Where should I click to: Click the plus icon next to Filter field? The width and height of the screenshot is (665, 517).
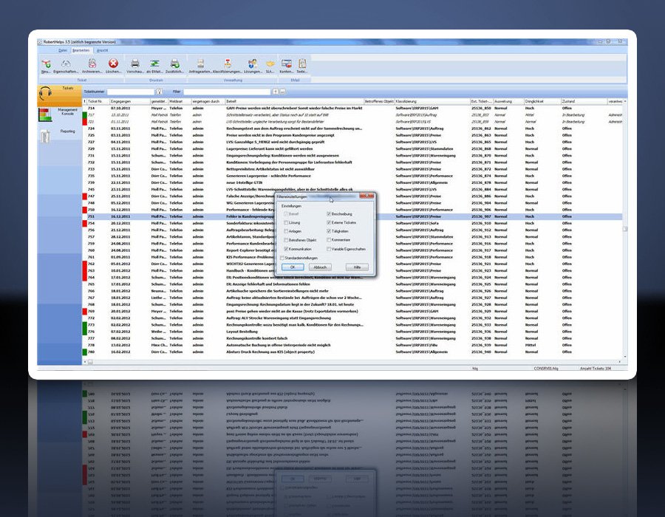coord(276,92)
